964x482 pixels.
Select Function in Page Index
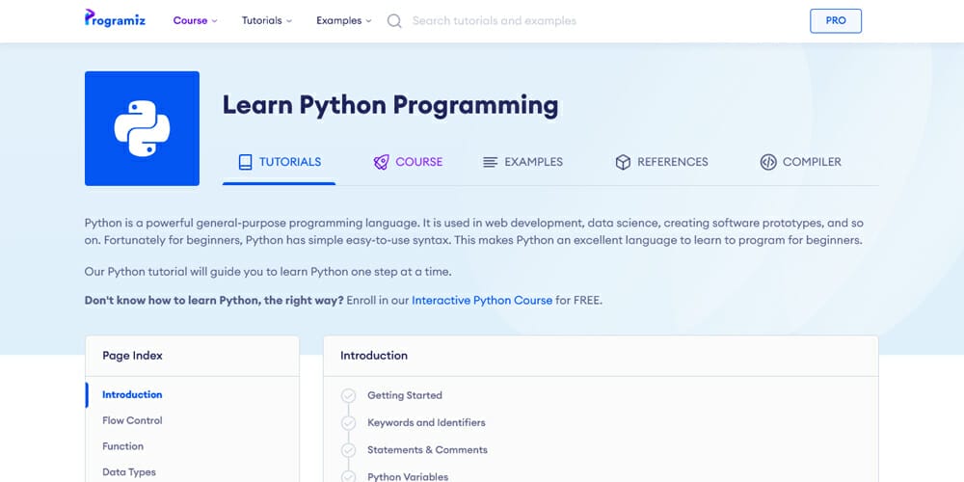click(x=123, y=446)
